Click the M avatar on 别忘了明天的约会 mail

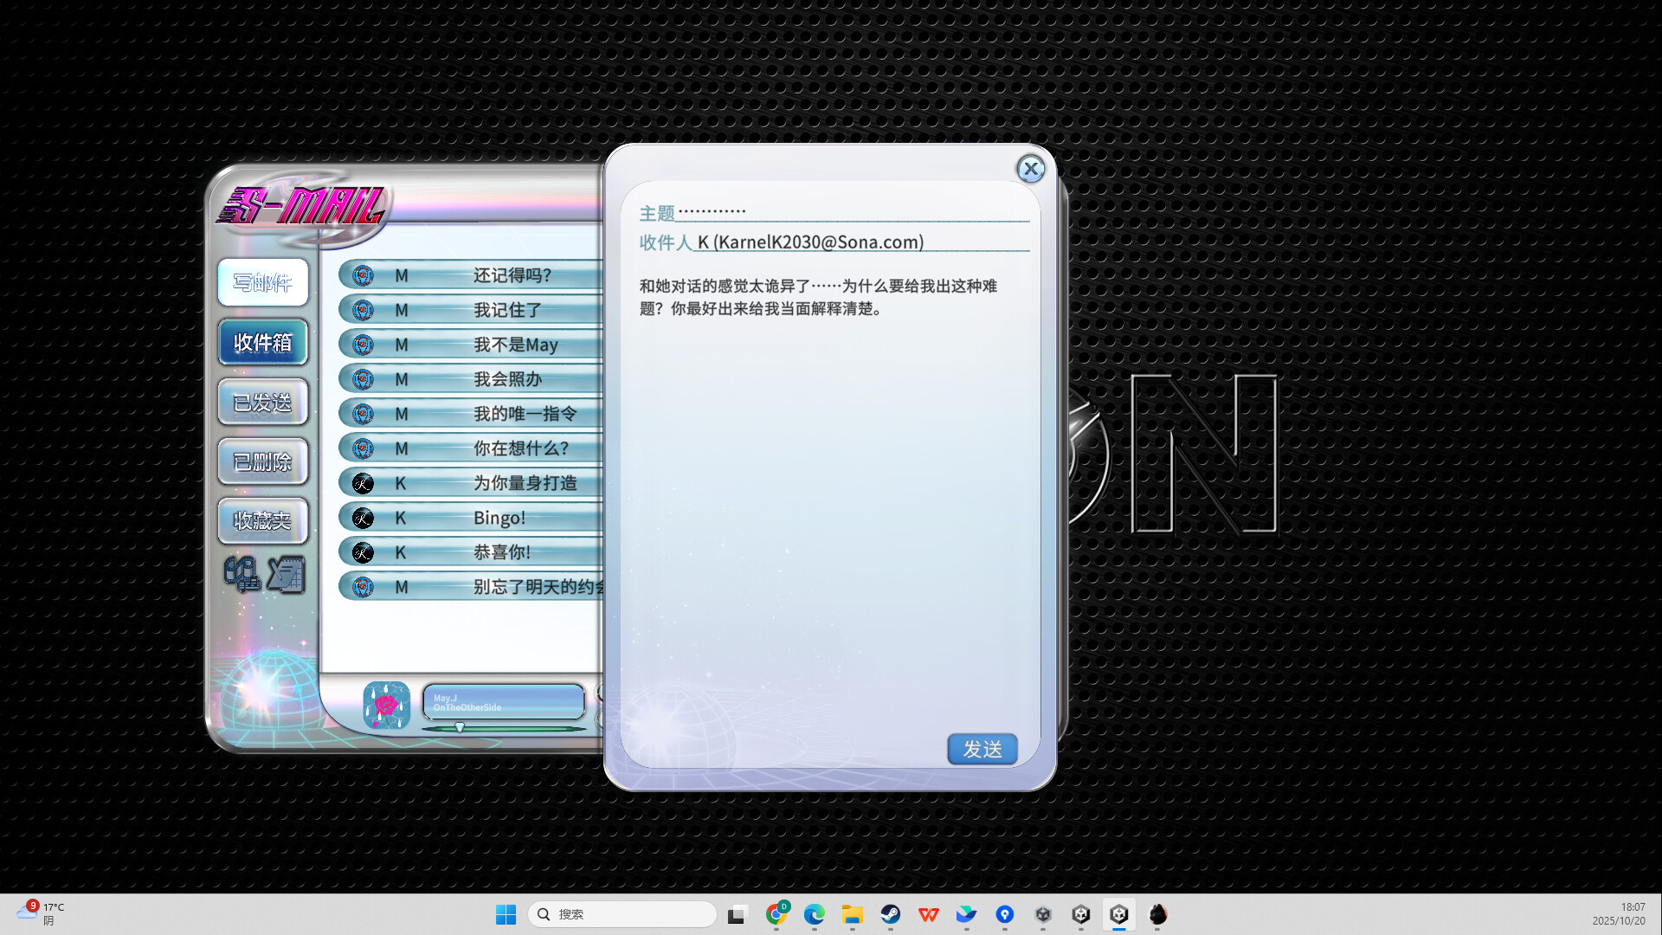coord(362,586)
